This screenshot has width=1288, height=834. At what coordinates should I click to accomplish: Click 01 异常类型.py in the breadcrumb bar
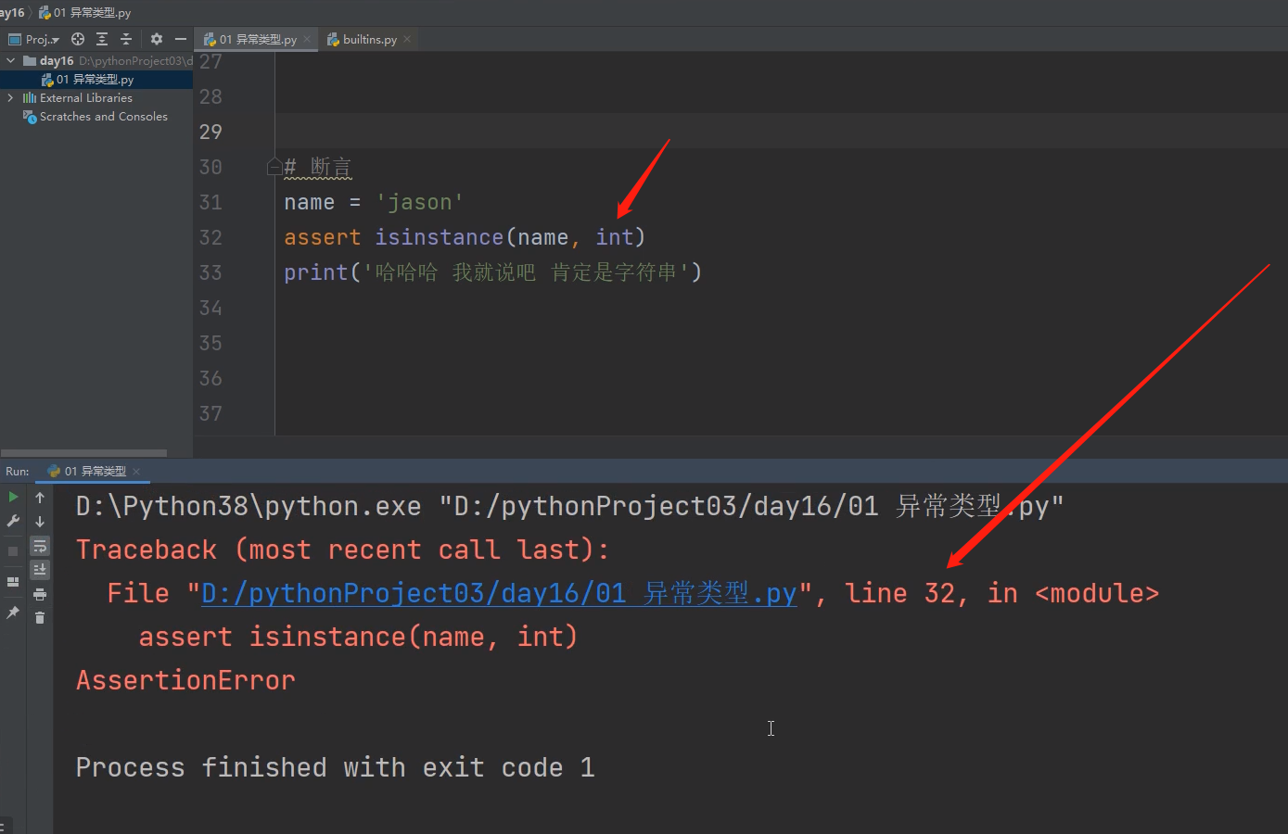[x=85, y=13]
